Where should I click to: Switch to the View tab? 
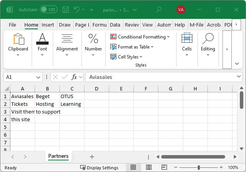(x=147, y=25)
